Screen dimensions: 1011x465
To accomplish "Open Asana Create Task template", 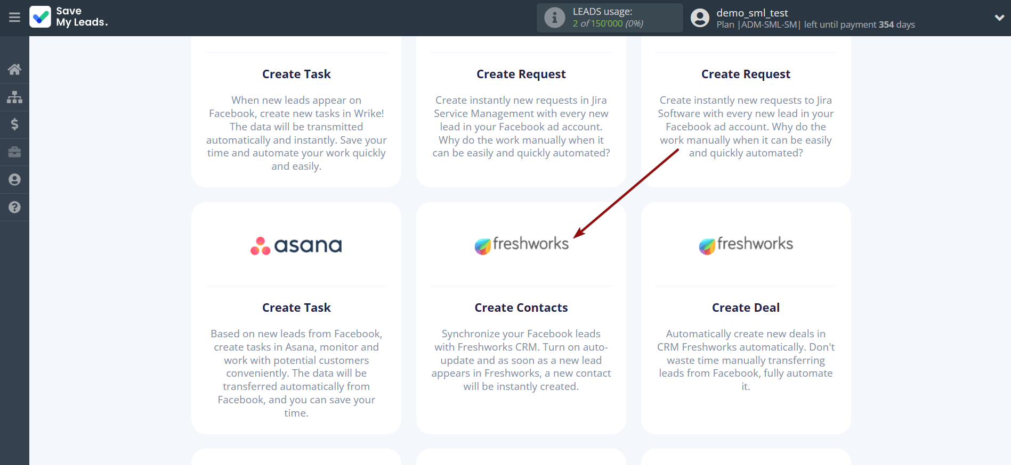I will [x=296, y=308].
